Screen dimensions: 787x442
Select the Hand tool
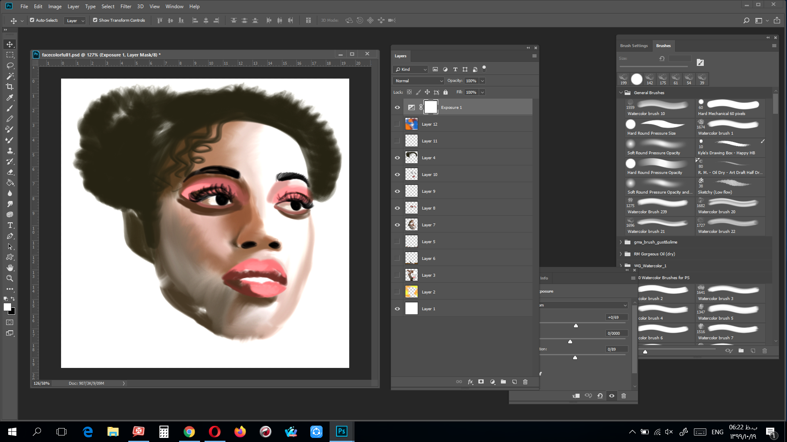tap(10, 268)
